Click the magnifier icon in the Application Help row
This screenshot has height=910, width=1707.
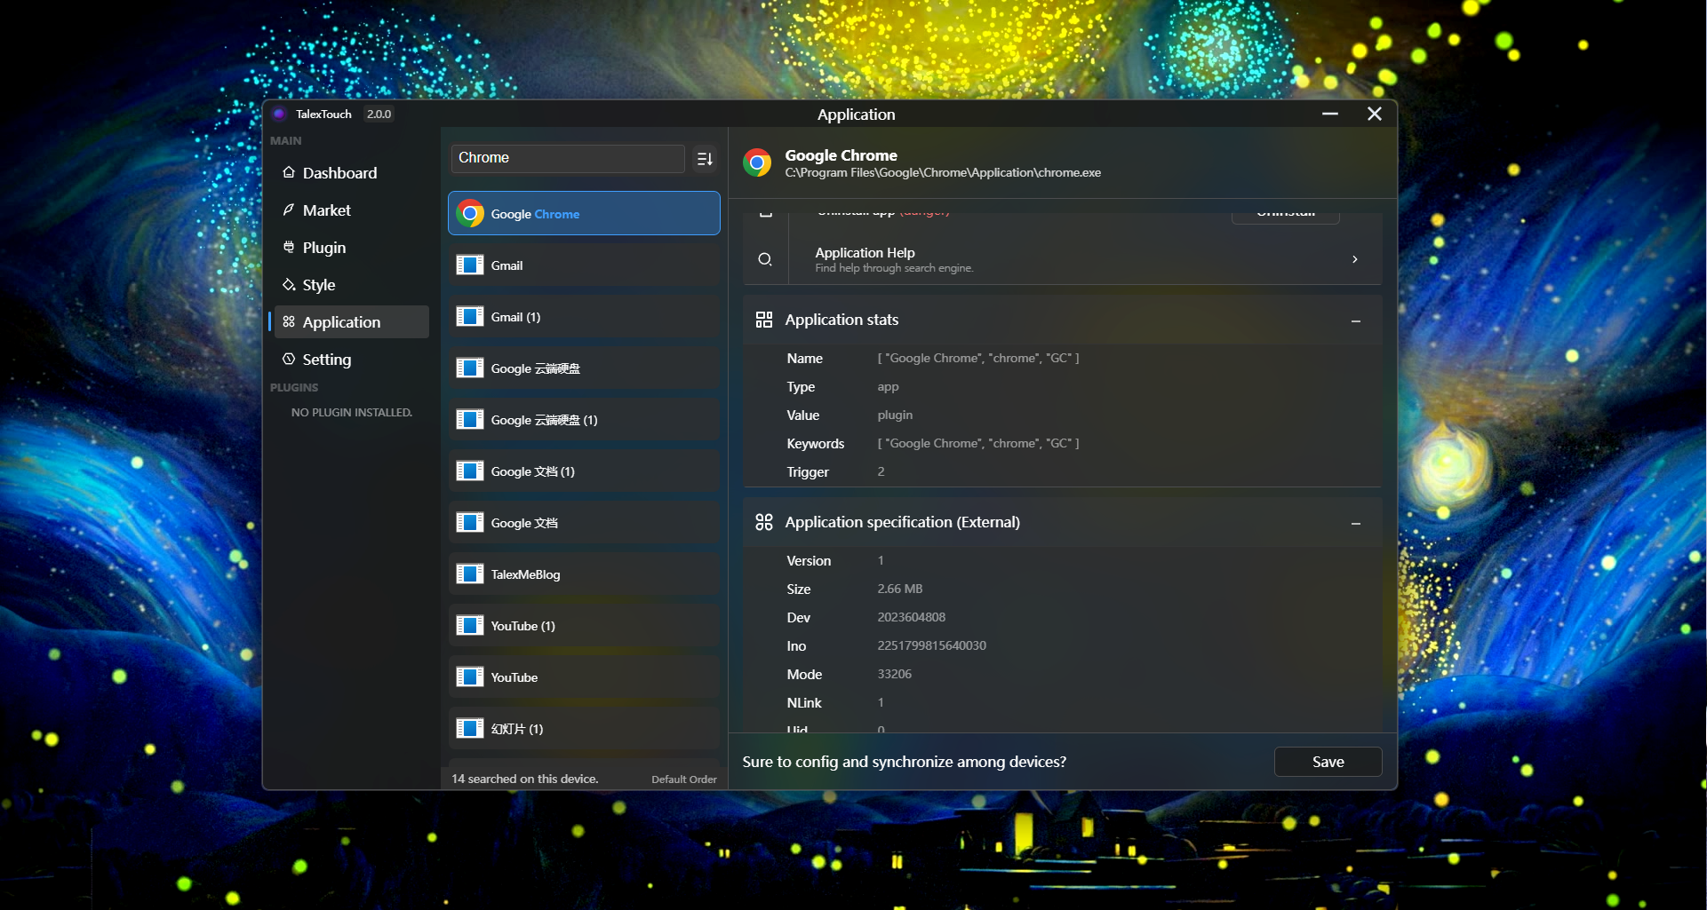point(764,259)
